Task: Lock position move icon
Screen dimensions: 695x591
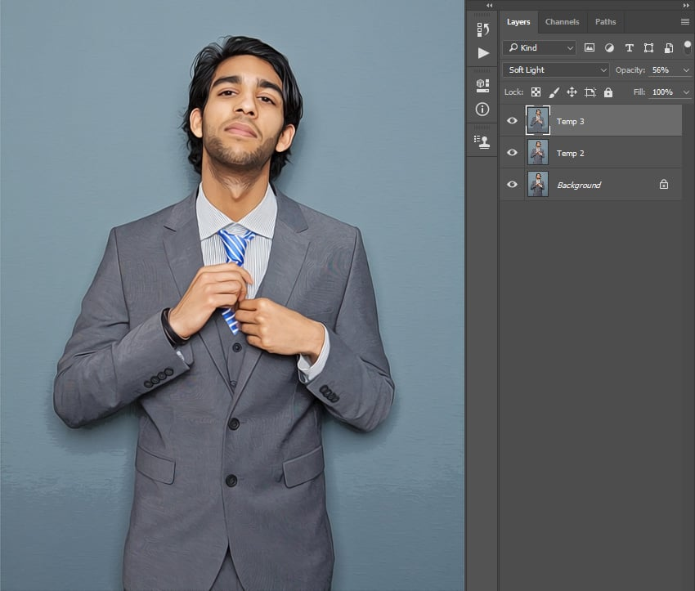Action: click(572, 92)
